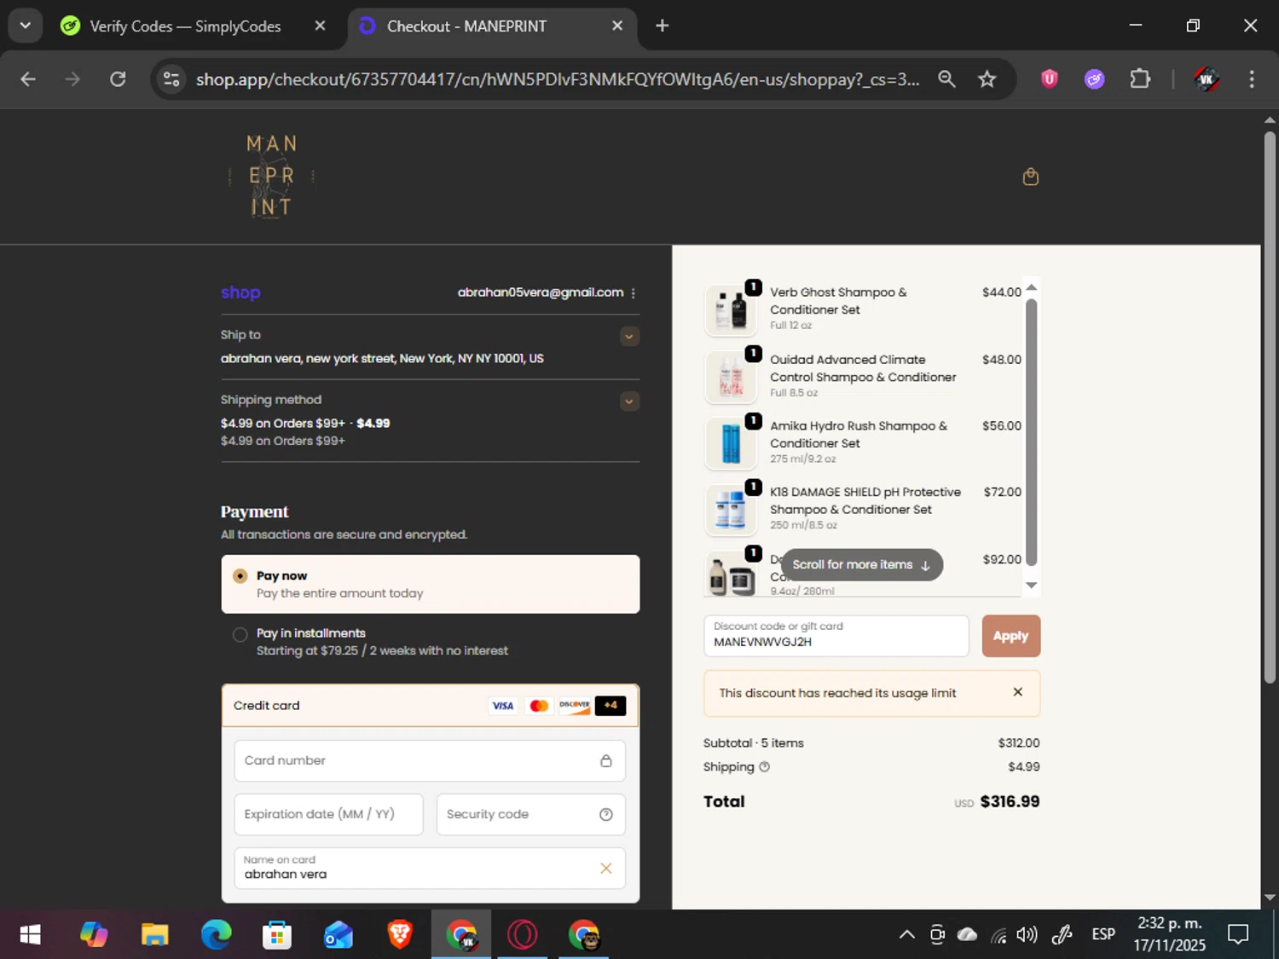Open File Explorer from the taskbar
The width and height of the screenshot is (1279, 959).
pos(154,935)
